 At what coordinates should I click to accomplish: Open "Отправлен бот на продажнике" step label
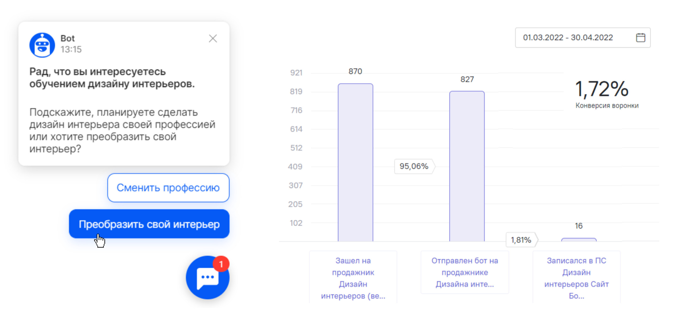point(465,272)
